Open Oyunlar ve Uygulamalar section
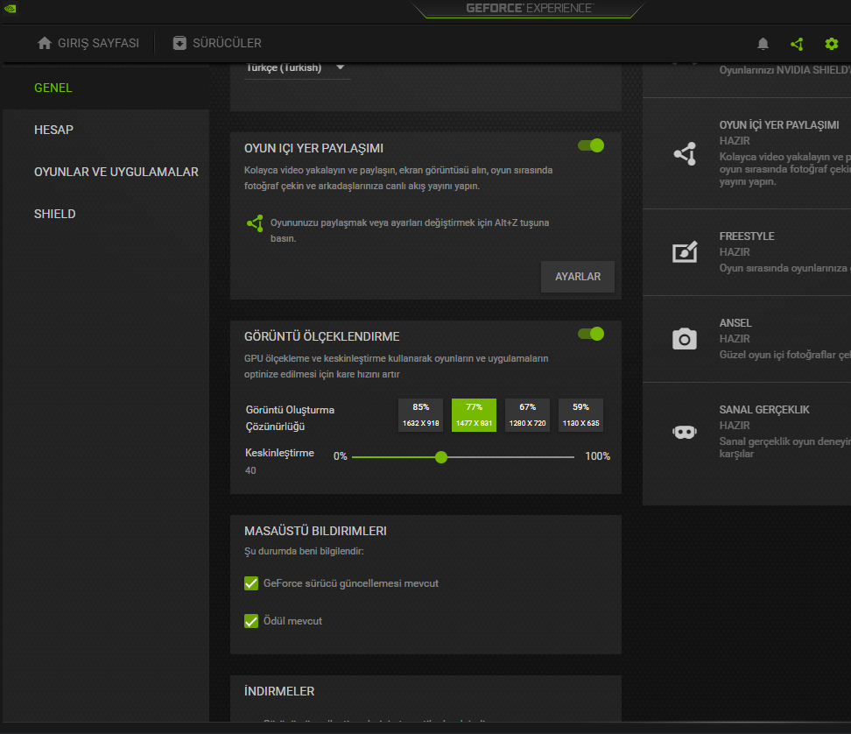This screenshot has height=734, width=851. point(106,172)
